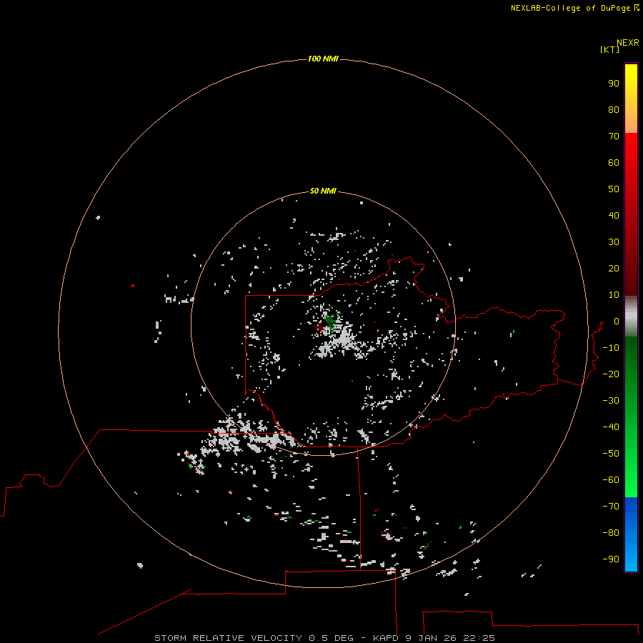Click the -10 value on velocity scale
The height and width of the screenshot is (643, 643).
[x=611, y=348]
